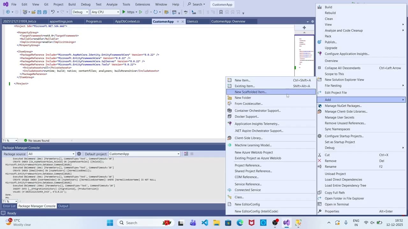Click Open in Terminal icon
This screenshot has width=408, height=229.
(x=319, y=204)
